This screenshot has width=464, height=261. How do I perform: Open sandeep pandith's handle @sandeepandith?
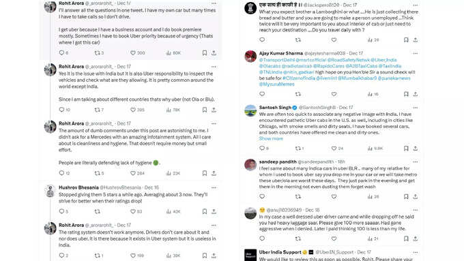[x=317, y=162]
